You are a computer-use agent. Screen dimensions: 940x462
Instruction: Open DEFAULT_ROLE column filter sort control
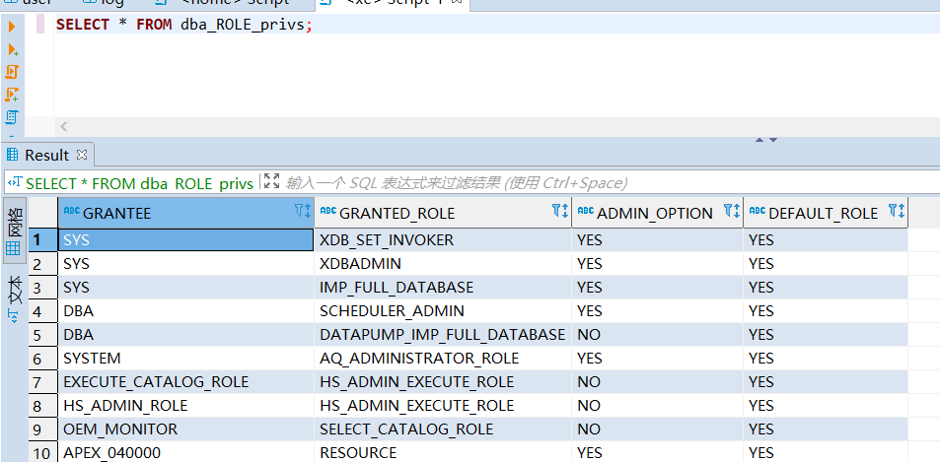point(896,212)
